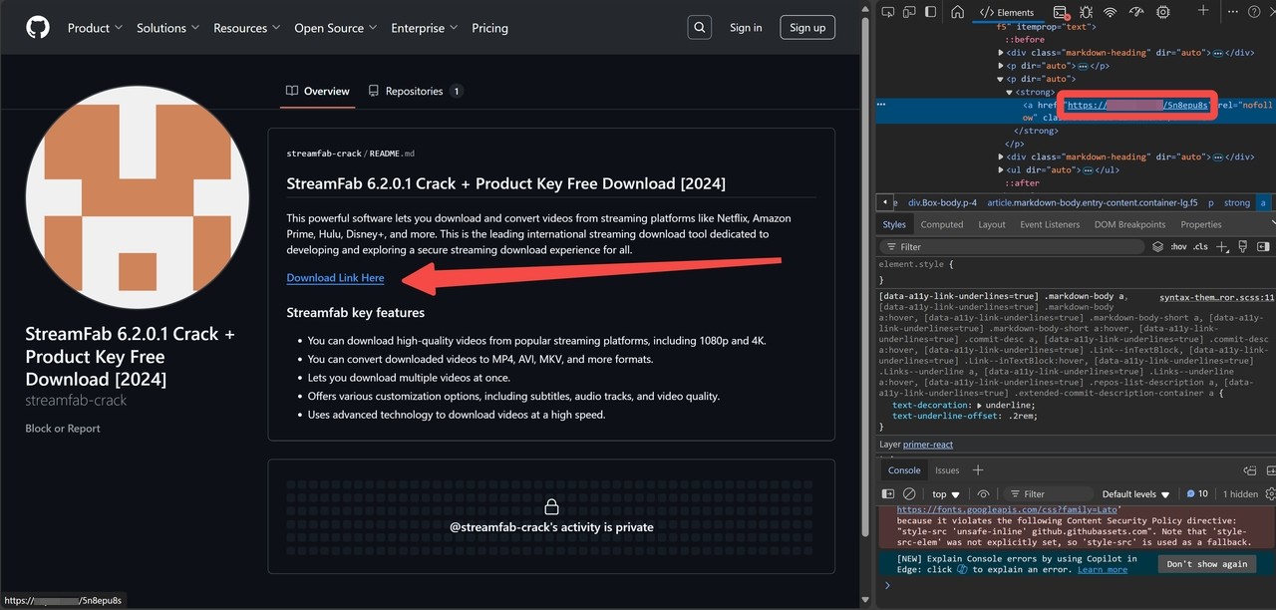
Task: Toggle the .cls element classes panel
Action: 1200,246
